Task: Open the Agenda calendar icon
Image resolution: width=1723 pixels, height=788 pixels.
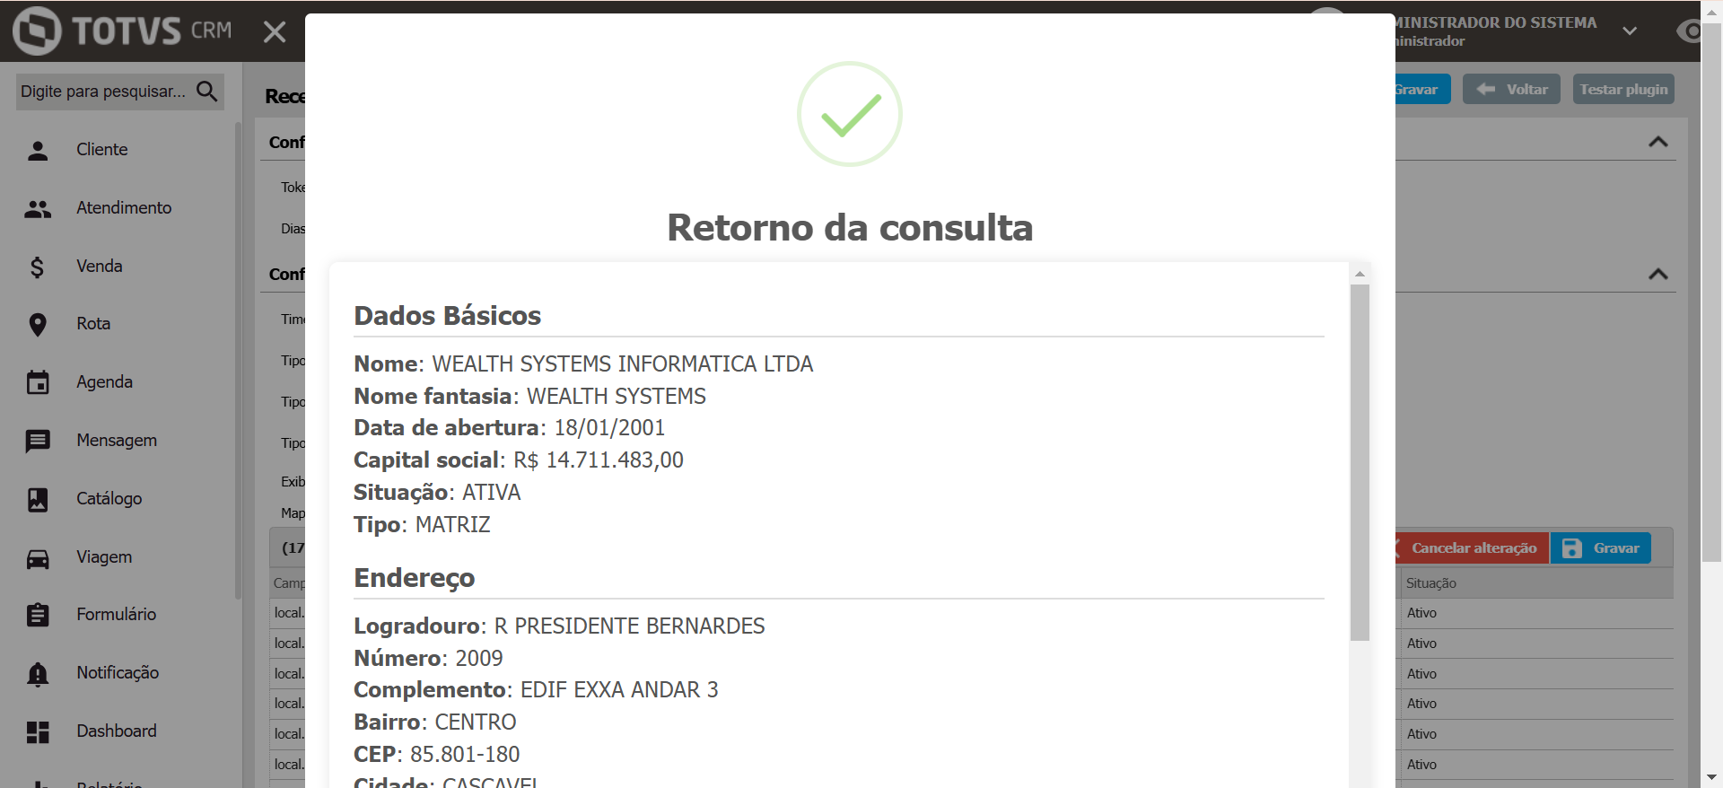Action: (38, 382)
